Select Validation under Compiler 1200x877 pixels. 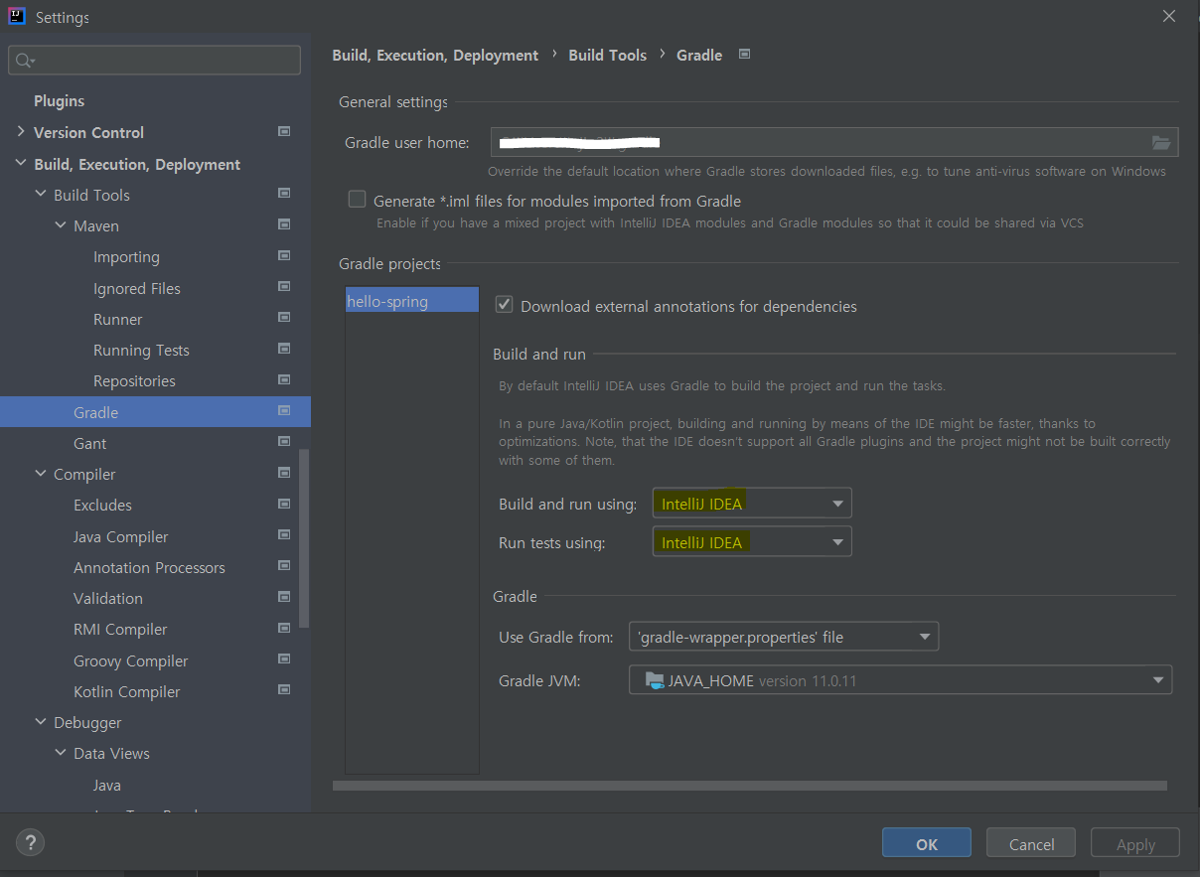pyautogui.click(x=108, y=598)
